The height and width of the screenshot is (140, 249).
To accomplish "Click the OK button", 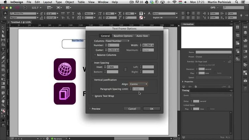I will tap(152, 109).
